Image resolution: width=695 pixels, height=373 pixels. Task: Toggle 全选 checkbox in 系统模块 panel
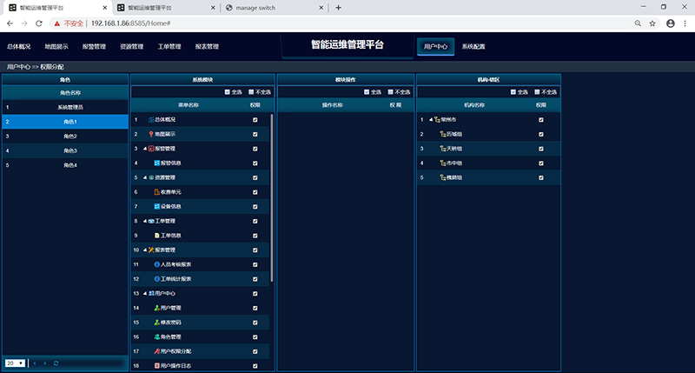[228, 91]
